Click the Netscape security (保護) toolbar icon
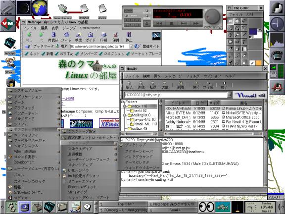The image size is (285, 214). tap(116, 37)
